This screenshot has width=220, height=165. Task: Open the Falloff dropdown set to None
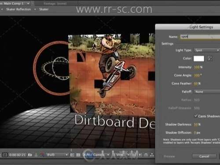[207, 92]
